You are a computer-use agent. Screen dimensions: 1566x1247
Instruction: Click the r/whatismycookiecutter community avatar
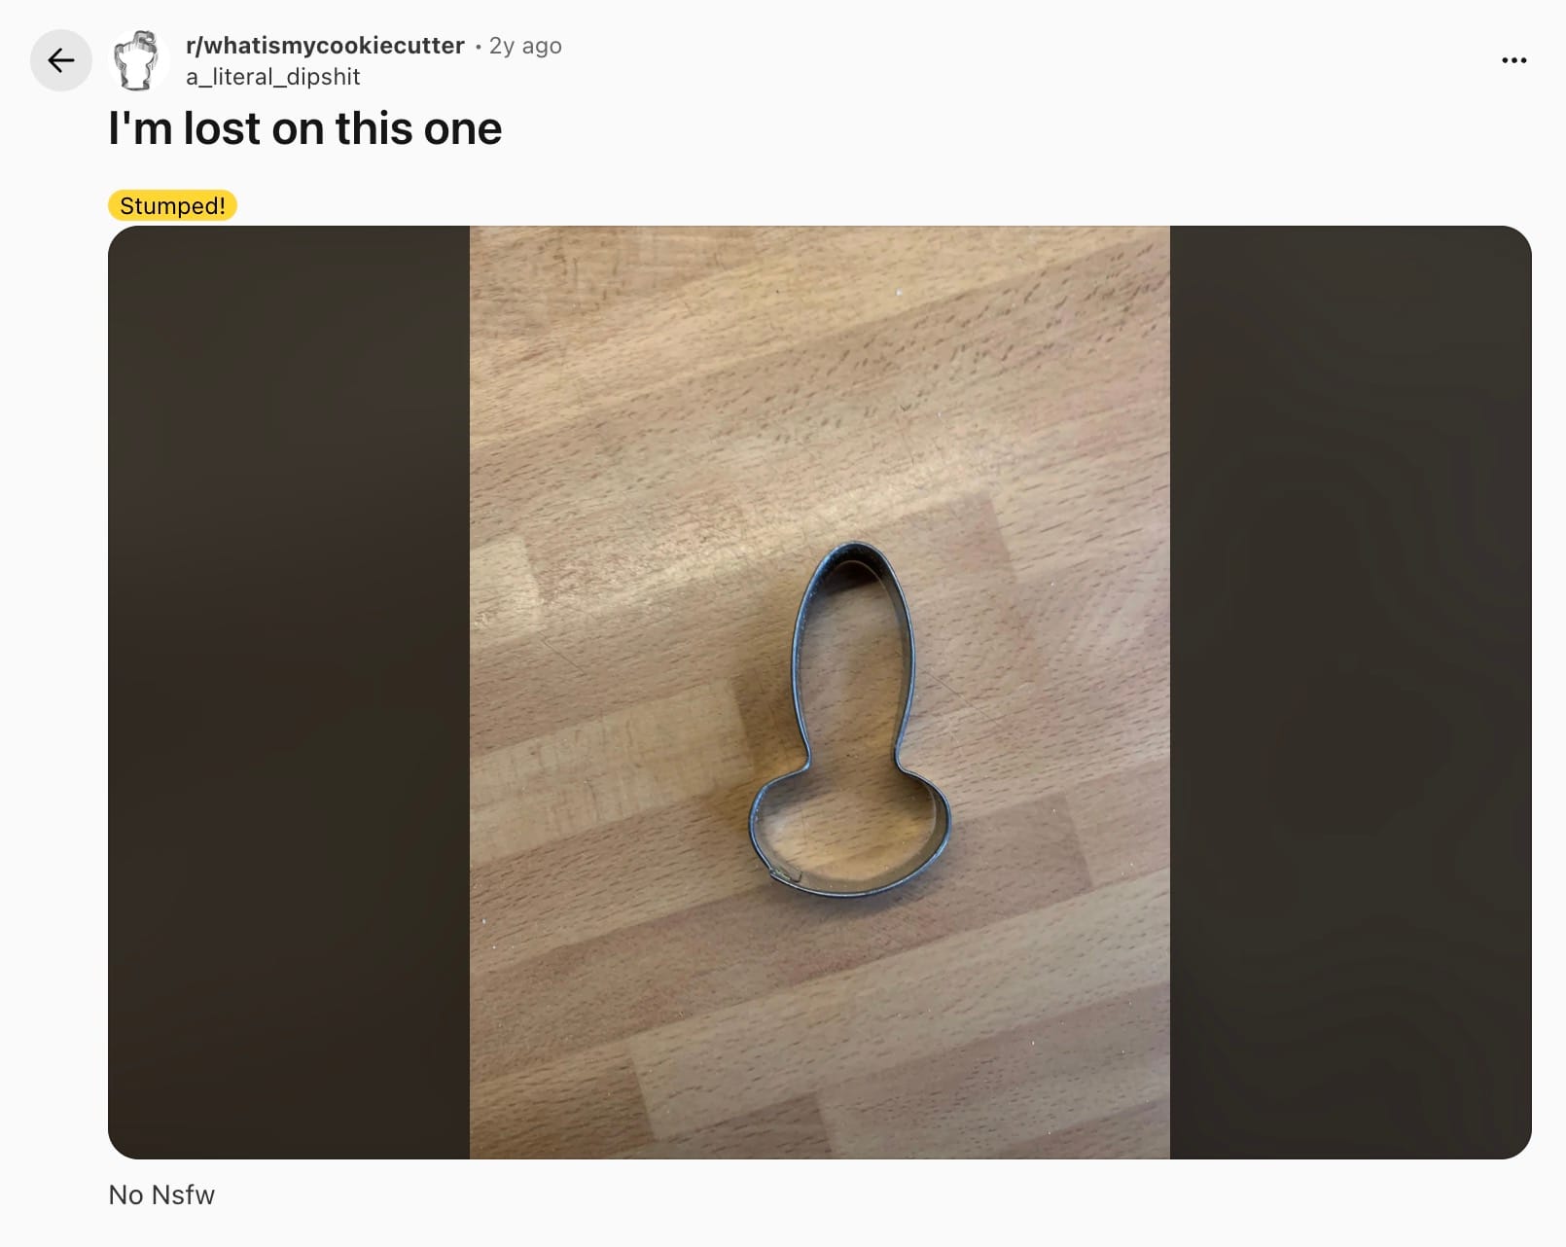pyautogui.click(x=137, y=60)
